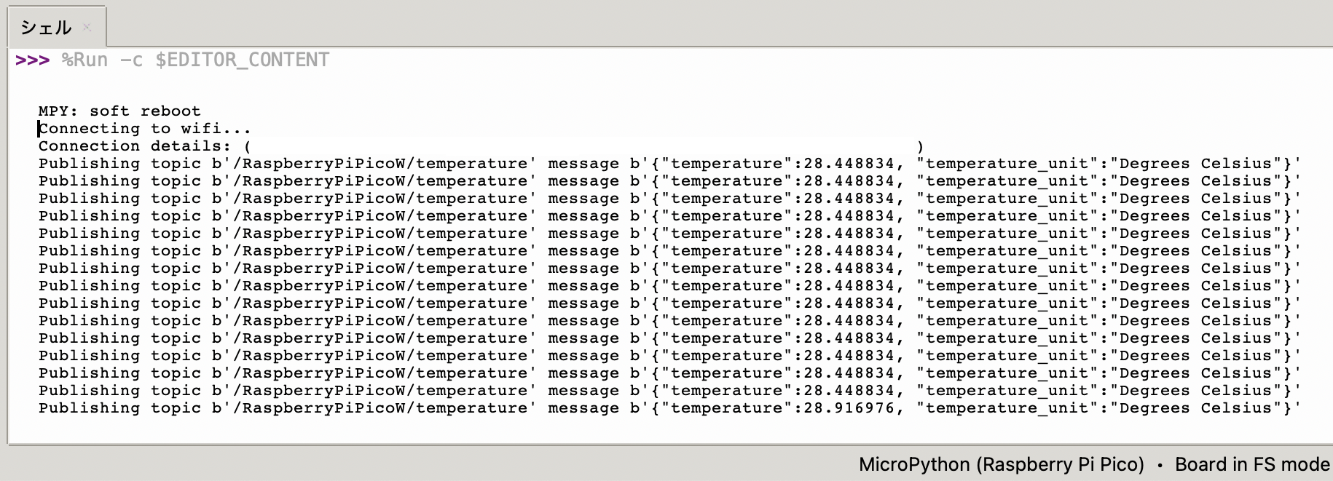Click the $EDITOR_CONTENT text in the command
The height and width of the screenshot is (481, 1333).
point(242,60)
